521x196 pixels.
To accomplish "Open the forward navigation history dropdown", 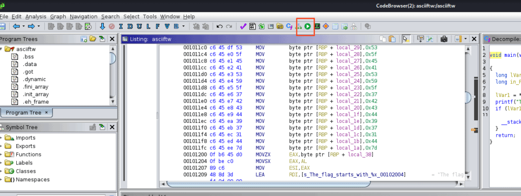I will pyautogui.click(x=39, y=26).
